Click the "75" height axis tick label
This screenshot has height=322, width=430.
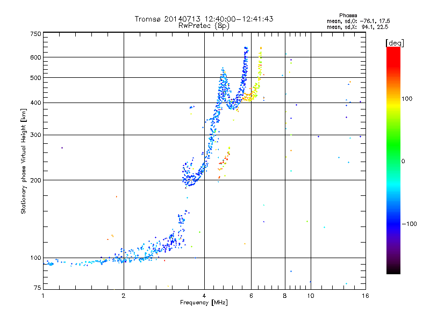[x=38, y=288]
